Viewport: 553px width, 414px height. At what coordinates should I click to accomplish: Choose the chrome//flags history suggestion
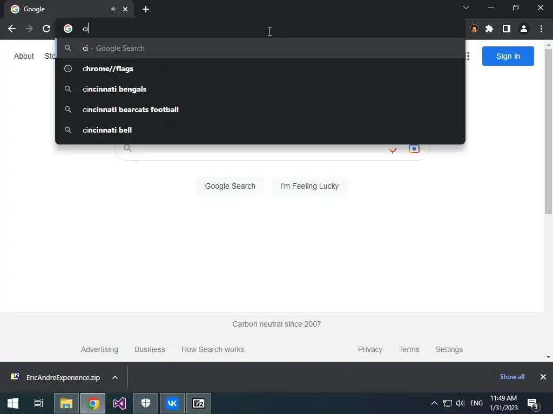(x=260, y=68)
